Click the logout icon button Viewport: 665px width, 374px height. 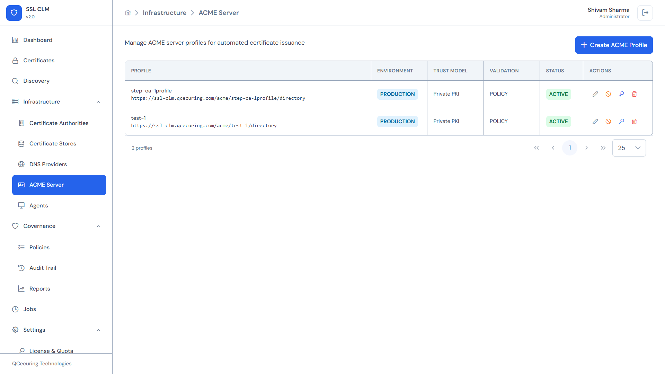click(x=645, y=13)
